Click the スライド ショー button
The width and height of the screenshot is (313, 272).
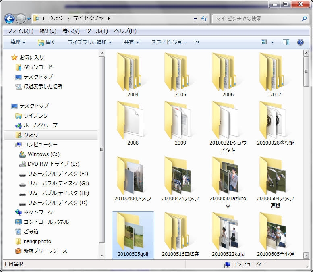click(169, 42)
